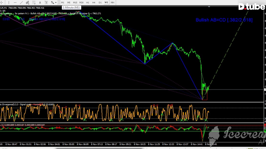The width and height of the screenshot is (266, 149).
Task: Click the 8 Nov 14:41 time axis label
Action: (197, 144)
